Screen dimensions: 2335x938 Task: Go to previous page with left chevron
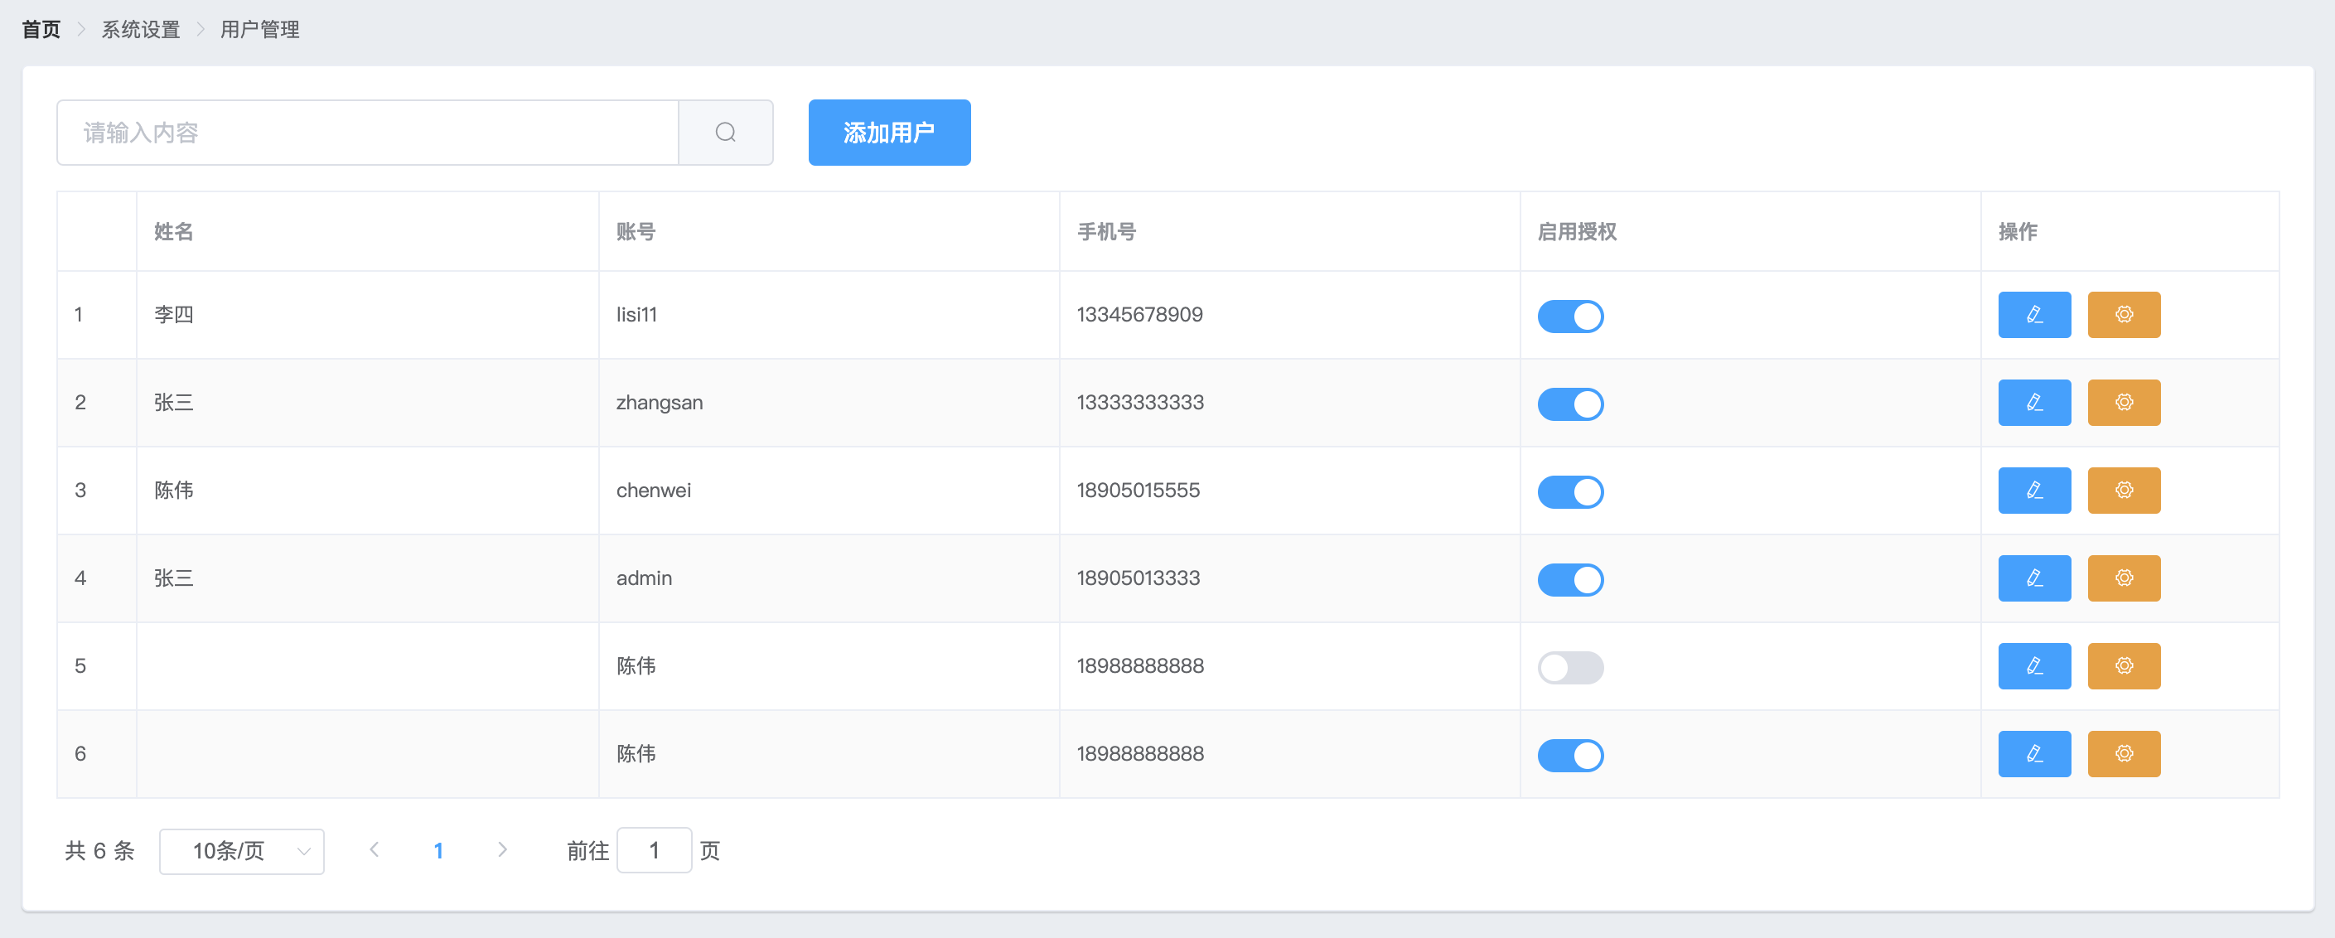(375, 850)
